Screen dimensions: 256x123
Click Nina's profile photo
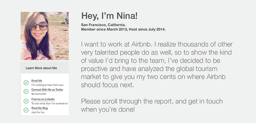click(x=44, y=36)
